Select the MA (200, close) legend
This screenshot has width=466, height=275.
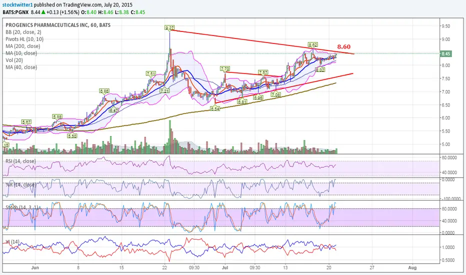click(x=22, y=46)
